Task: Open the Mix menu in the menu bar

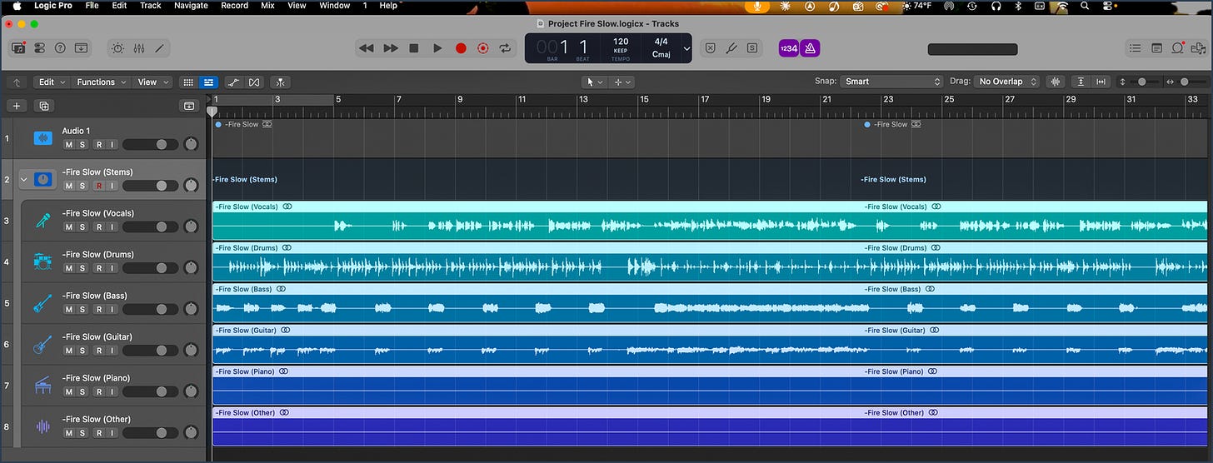Action: pos(267,6)
